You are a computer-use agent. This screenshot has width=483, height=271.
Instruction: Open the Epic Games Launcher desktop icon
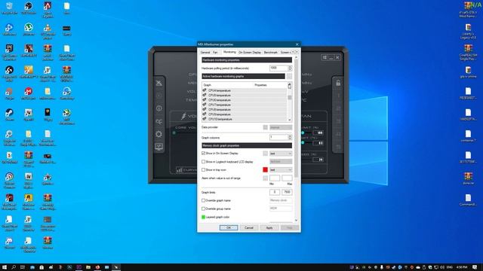(9, 52)
